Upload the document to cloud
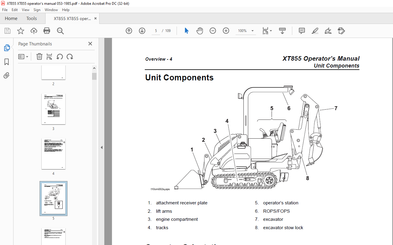 coord(34,31)
